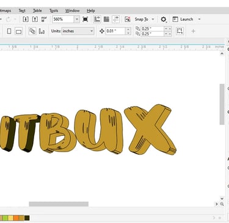Toggle the Show rulers icon
This screenshot has width=229, height=223.
tap(97, 19)
